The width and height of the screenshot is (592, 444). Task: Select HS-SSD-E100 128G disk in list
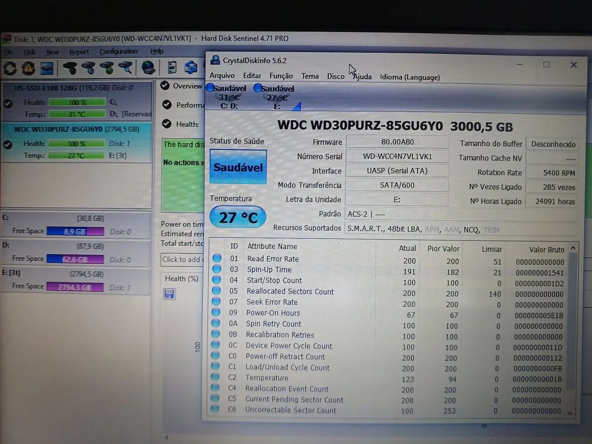76,101
